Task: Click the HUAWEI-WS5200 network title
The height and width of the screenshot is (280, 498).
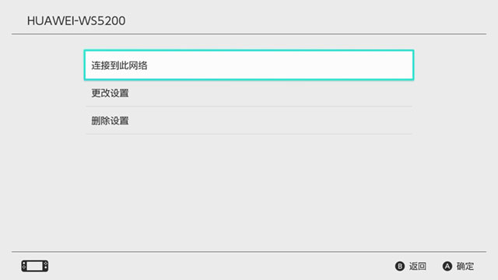Action: (76, 21)
